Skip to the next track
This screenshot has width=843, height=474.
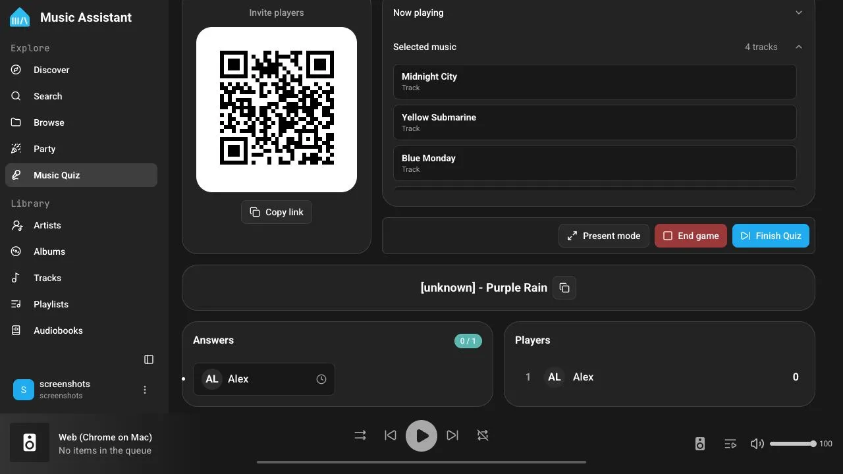452,435
